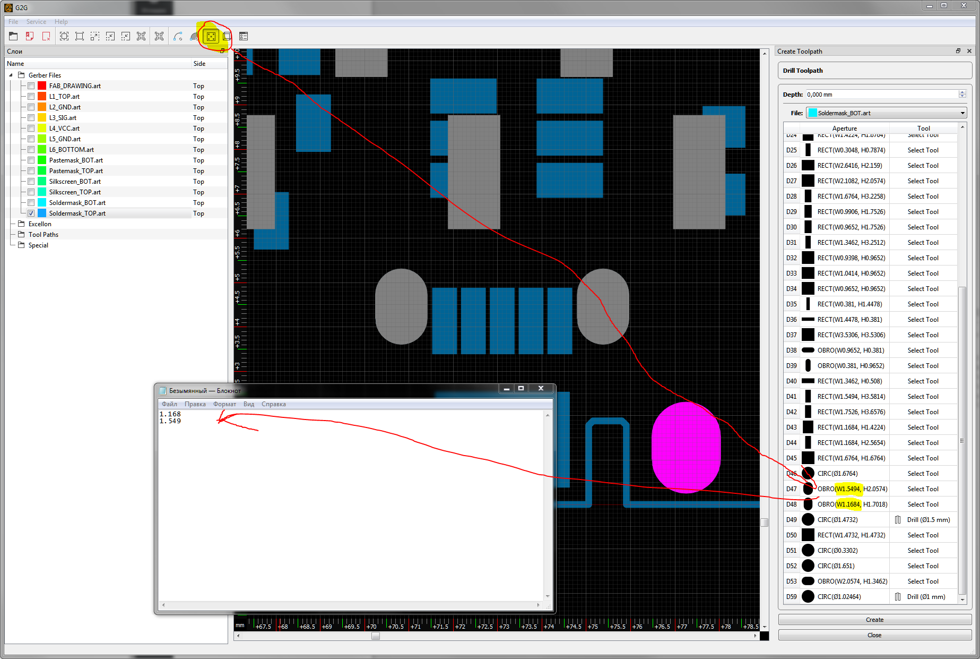
Task: Click the red color swatch of FAB_DRAWING.art
Action: click(42, 85)
